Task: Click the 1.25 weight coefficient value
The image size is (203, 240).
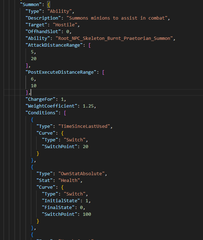Action: coord(88,106)
